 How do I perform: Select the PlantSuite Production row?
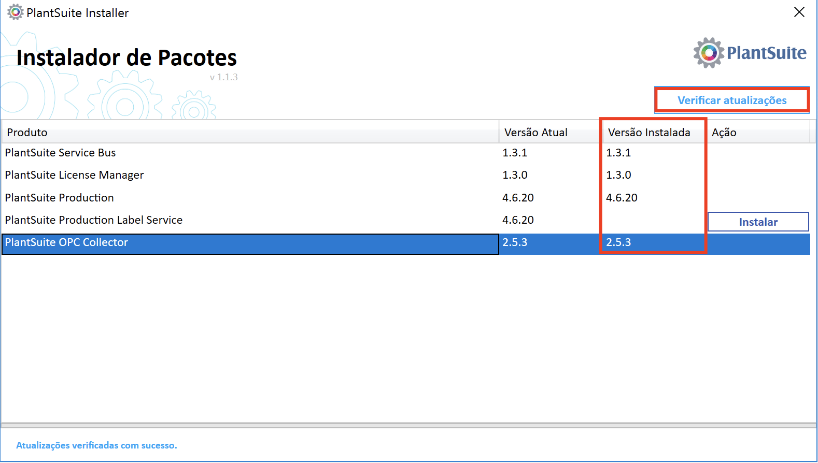pos(405,198)
